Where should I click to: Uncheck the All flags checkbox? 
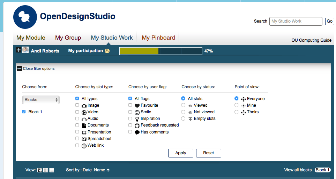(130, 98)
